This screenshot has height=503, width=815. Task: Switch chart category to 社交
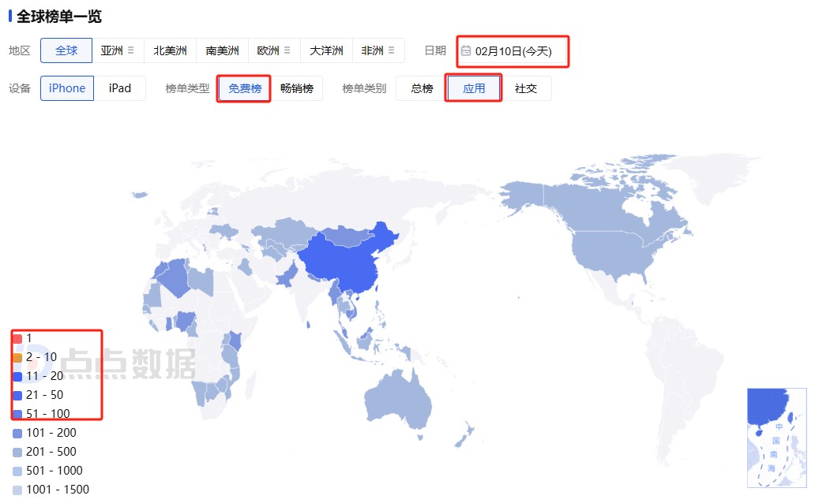point(525,88)
